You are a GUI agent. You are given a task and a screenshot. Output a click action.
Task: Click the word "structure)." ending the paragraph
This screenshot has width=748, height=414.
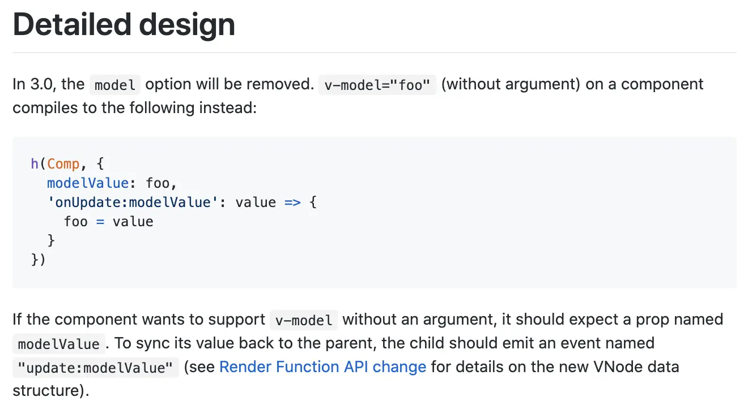pyautogui.click(x=51, y=390)
